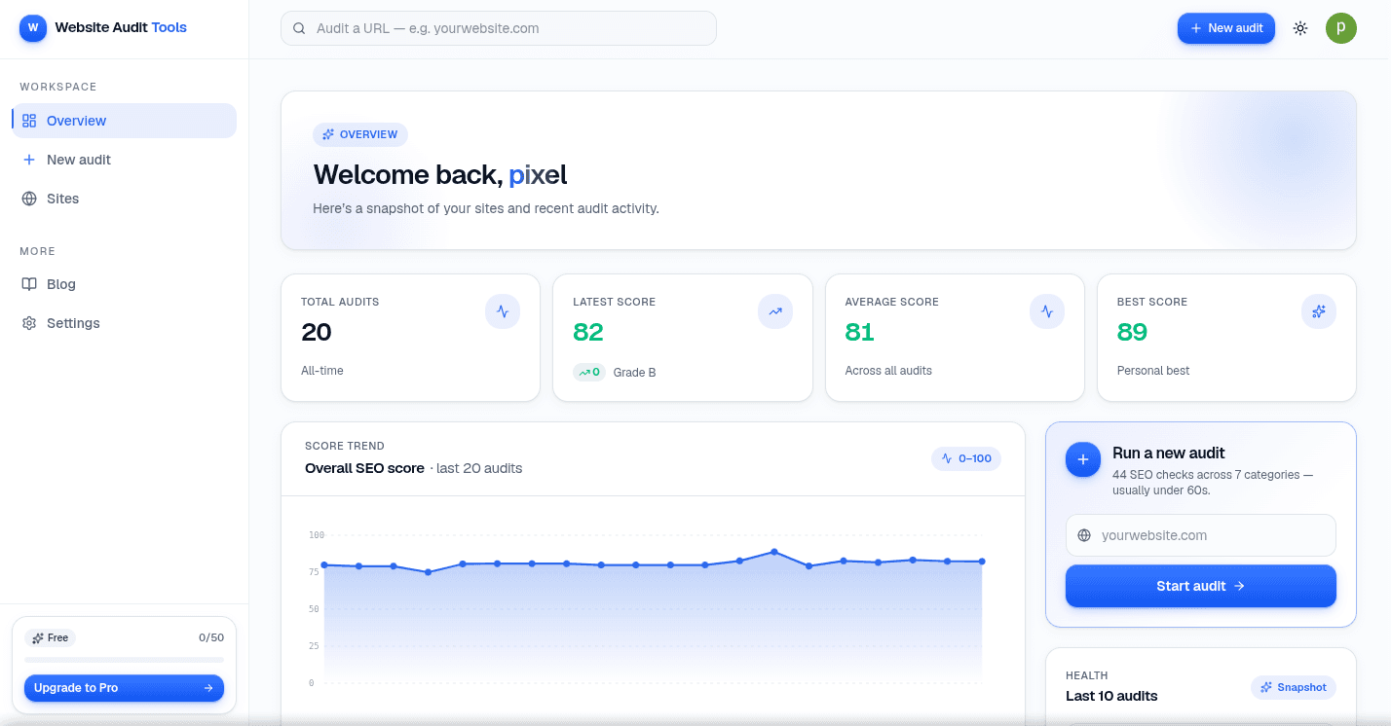Click the Across all audits label
Screen dimensions: 1391x726
[888, 371]
